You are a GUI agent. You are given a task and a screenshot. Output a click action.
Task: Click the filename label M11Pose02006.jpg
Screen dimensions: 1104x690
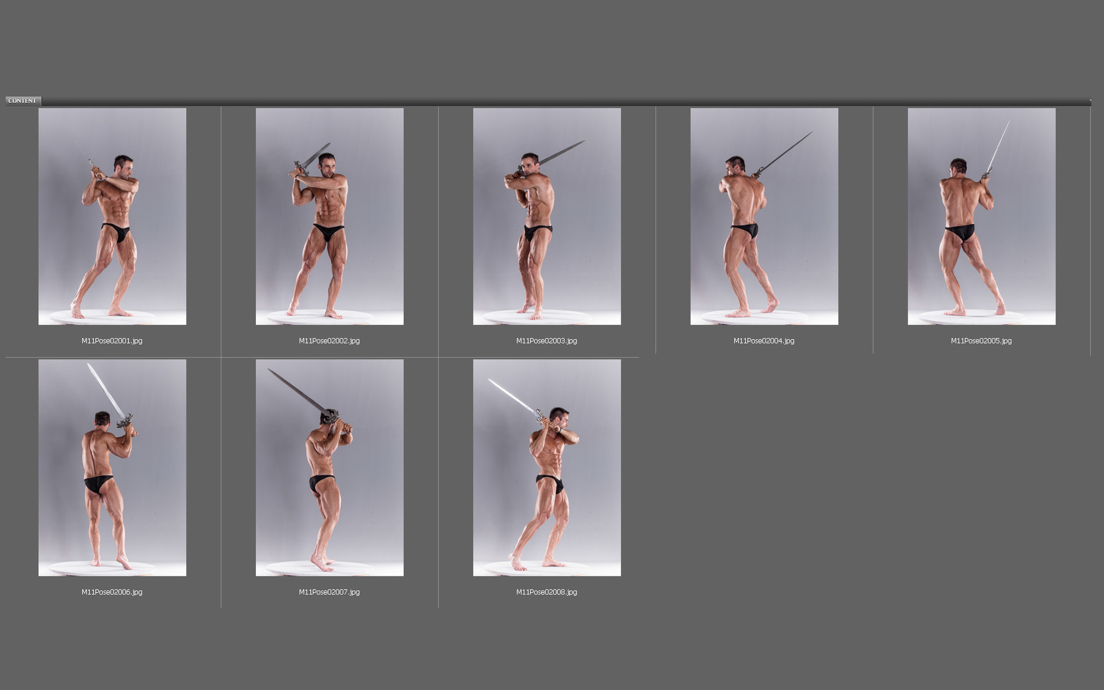113,592
